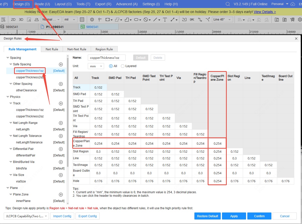
Task: Add a new Via Size rule
Action: click(61, 175)
